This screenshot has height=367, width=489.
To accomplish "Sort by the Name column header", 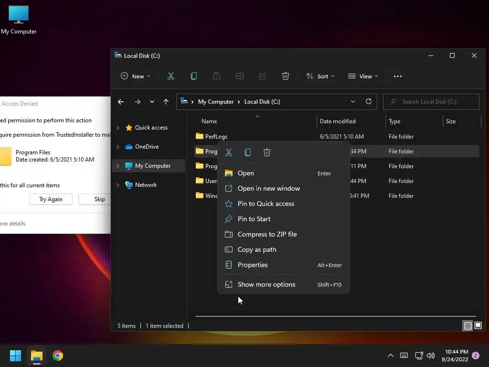I will 209,121.
